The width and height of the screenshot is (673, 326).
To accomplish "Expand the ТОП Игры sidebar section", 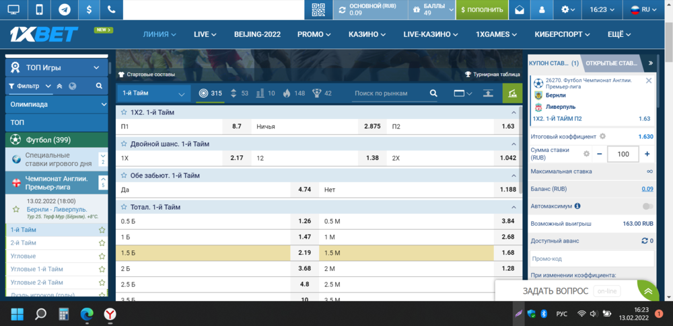I will click(57, 67).
